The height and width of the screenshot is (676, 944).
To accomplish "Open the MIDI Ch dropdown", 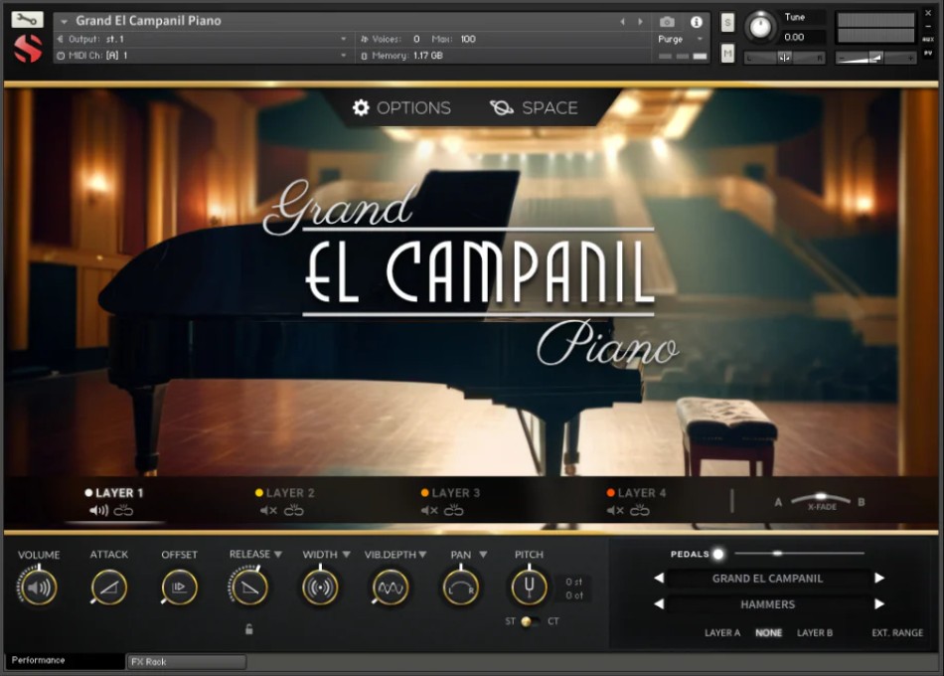I will [x=202, y=56].
